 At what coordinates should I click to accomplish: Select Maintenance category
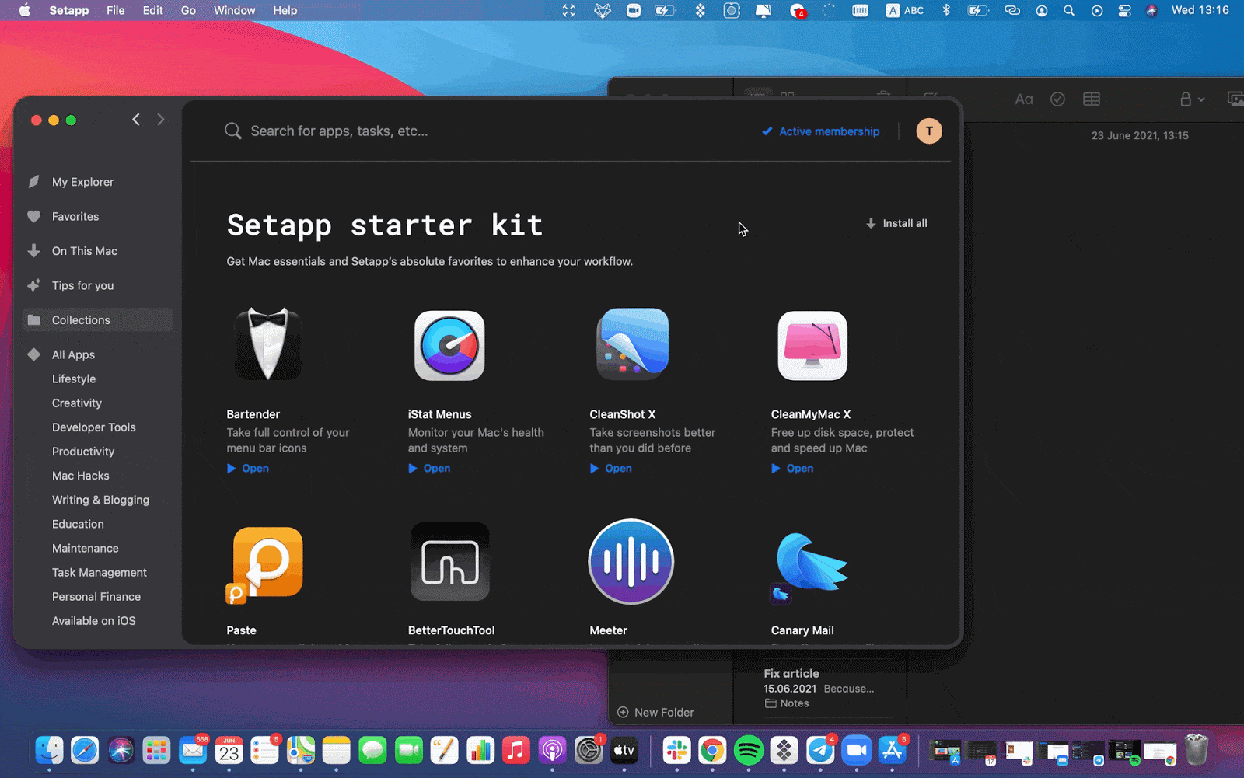point(86,548)
